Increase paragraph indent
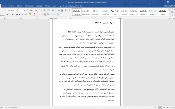This screenshot has height=109, width=175. (56, 10)
